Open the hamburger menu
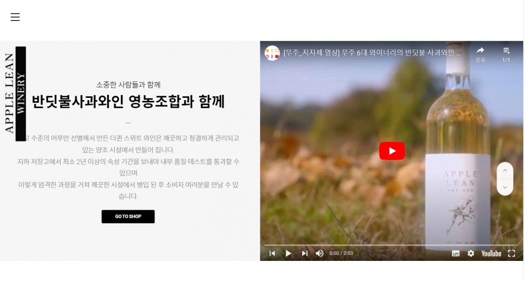The height and width of the screenshot is (281, 524). pyautogui.click(x=15, y=17)
